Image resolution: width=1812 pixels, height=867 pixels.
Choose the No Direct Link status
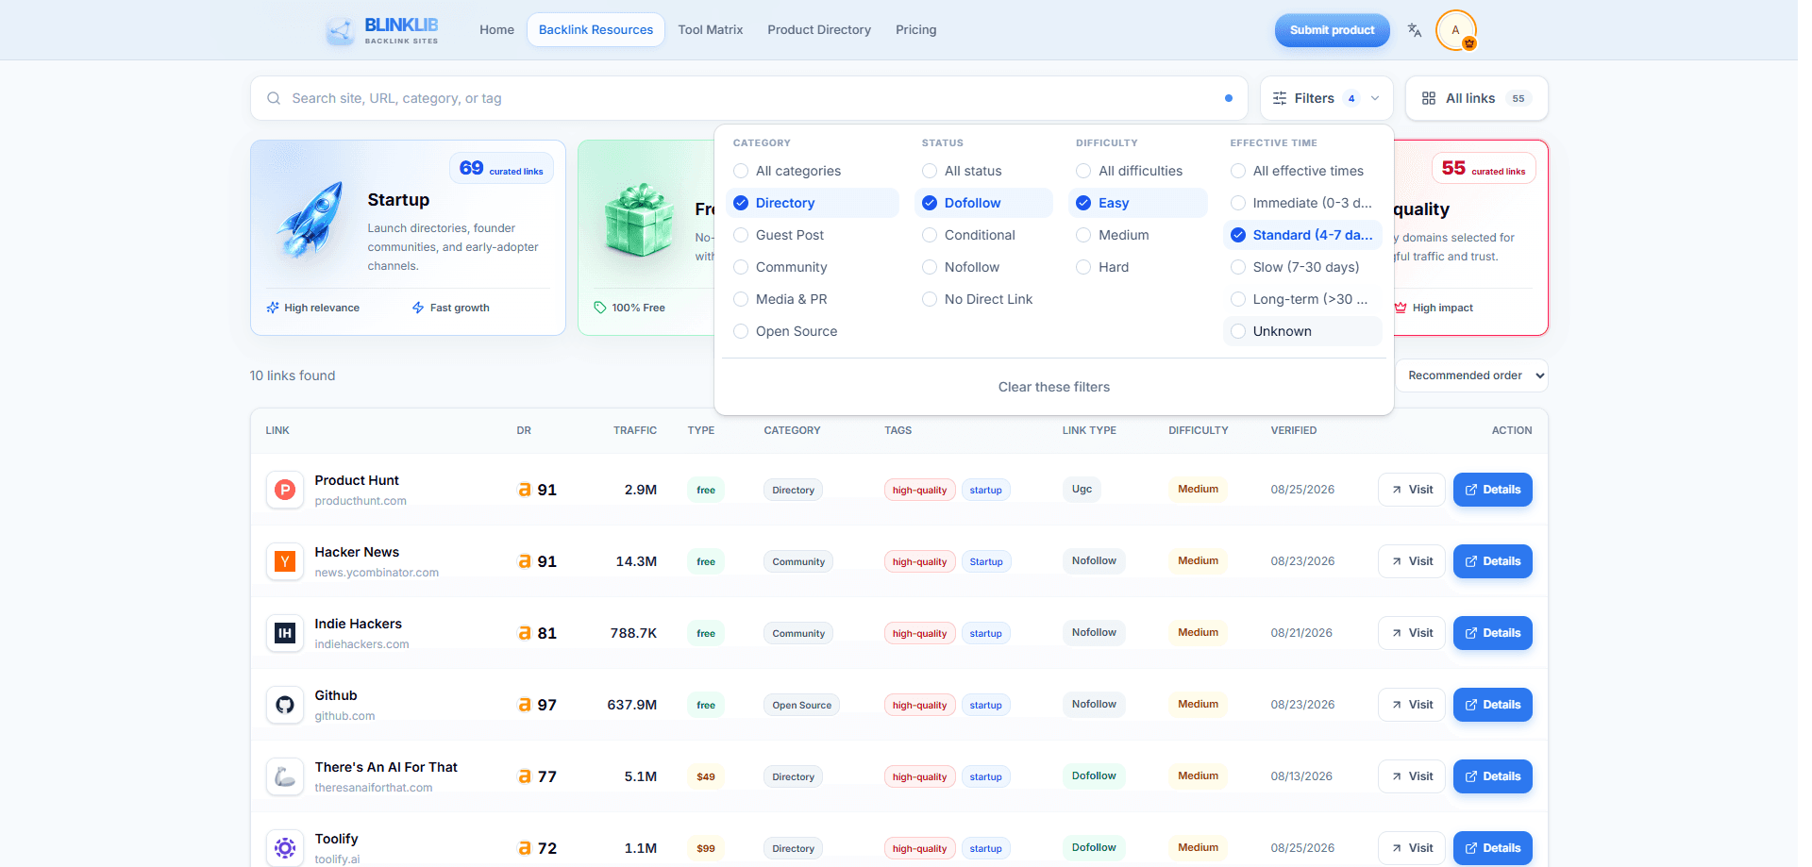pyautogui.click(x=983, y=299)
